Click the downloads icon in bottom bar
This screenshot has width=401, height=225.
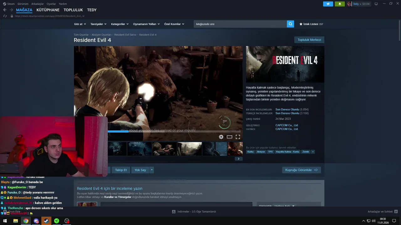click(x=174, y=212)
